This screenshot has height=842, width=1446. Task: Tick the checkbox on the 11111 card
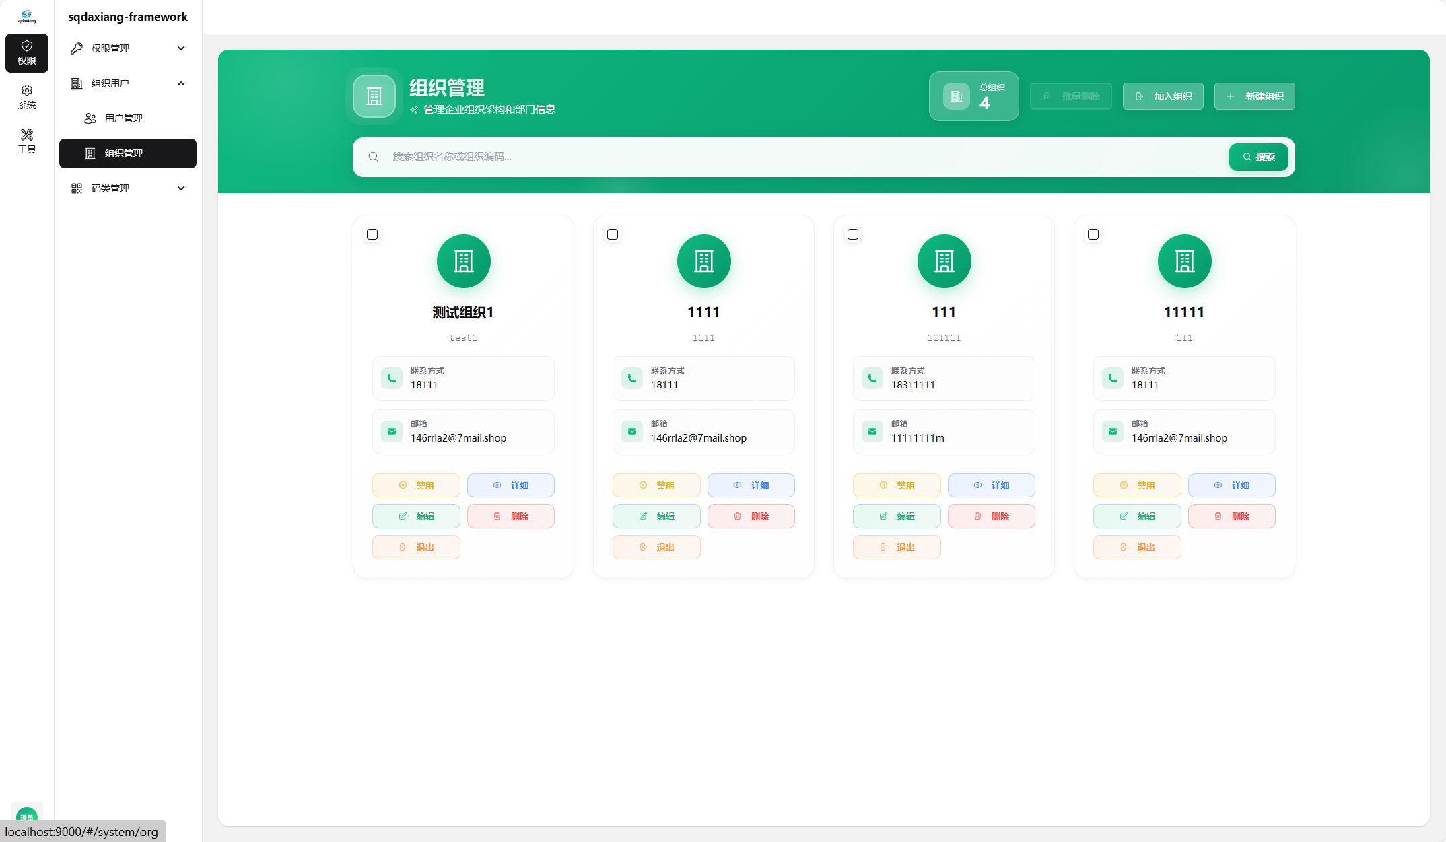(x=1093, y=234)
